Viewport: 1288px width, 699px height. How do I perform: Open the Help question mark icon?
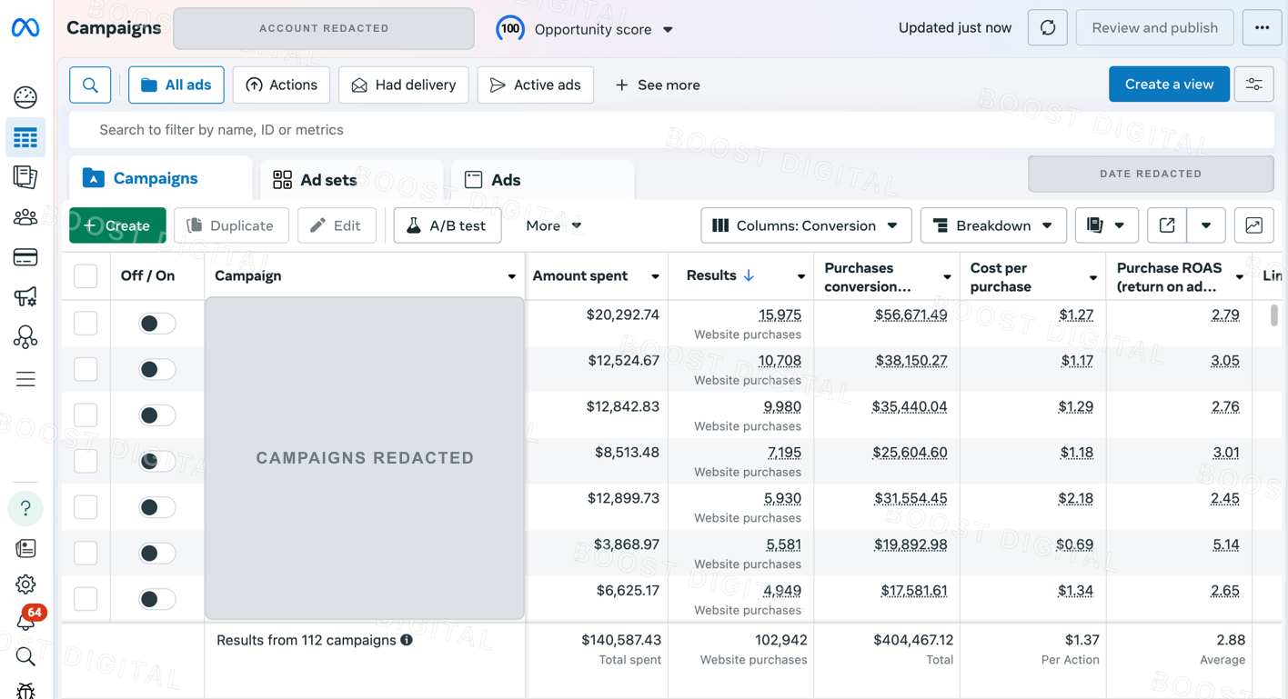[x=25, y=508]
